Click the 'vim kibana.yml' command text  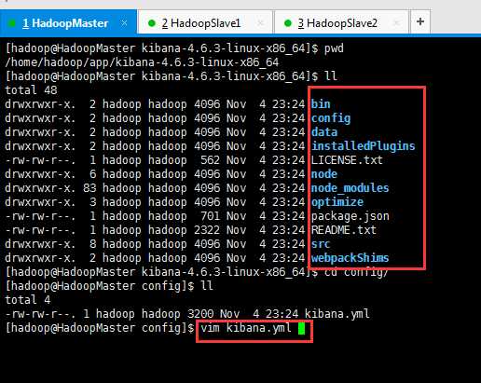pos(246,328)
